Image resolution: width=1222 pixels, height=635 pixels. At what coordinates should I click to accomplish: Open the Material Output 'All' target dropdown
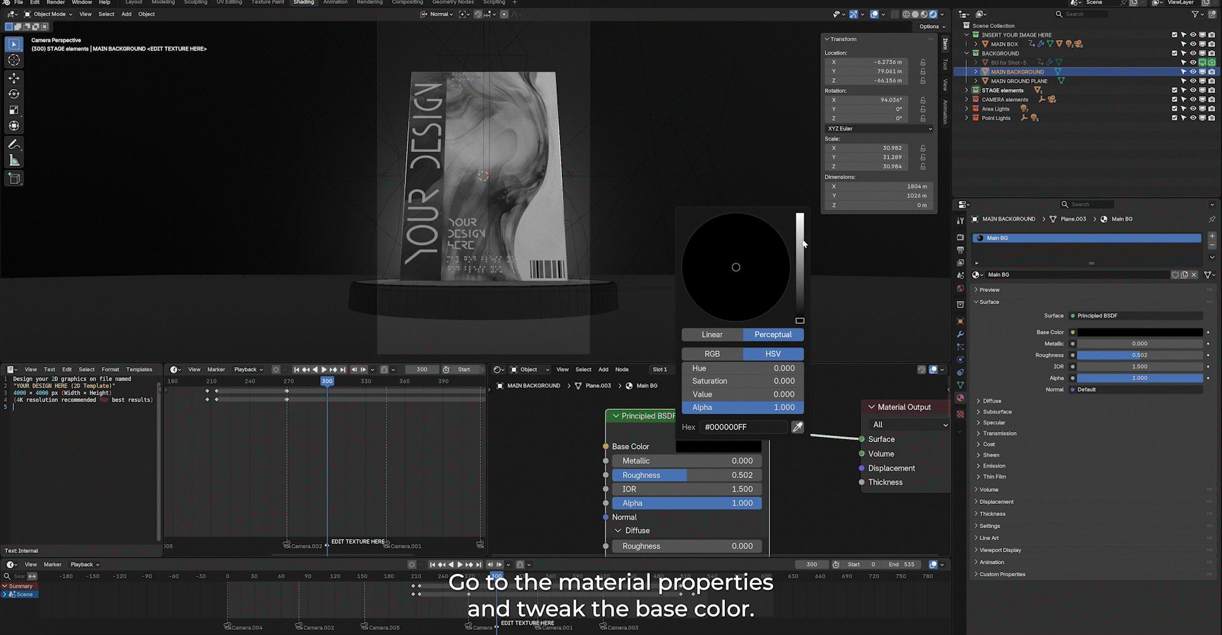pos(909,425)
